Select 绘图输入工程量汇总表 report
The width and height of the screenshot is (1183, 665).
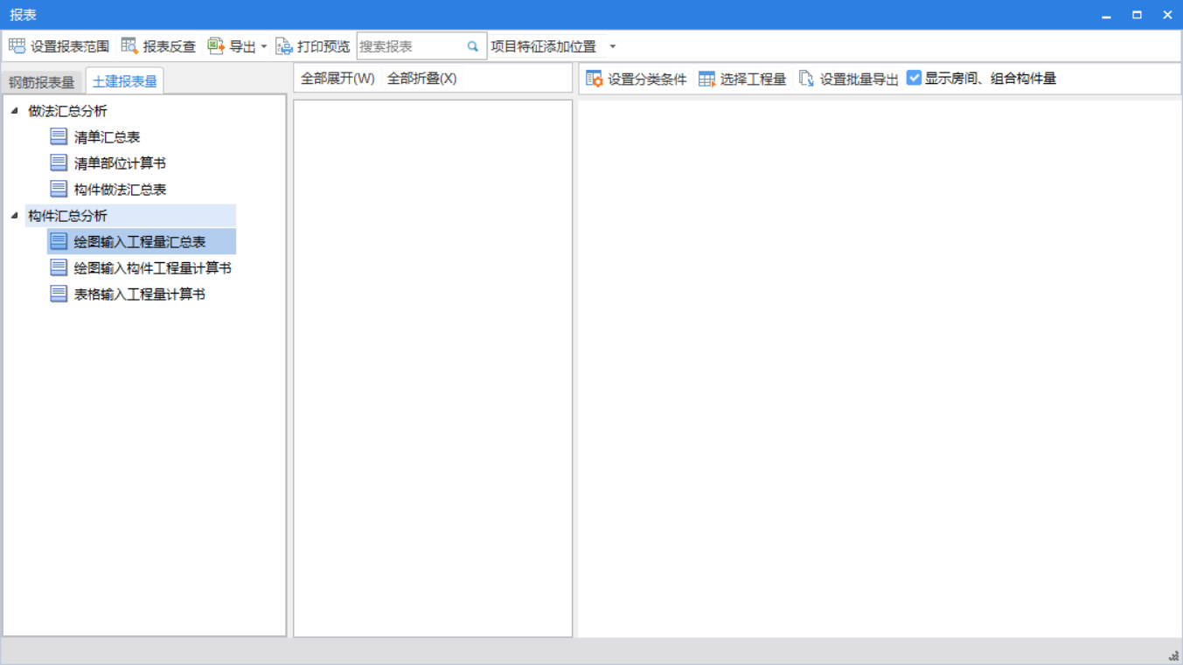coord(140,242)
